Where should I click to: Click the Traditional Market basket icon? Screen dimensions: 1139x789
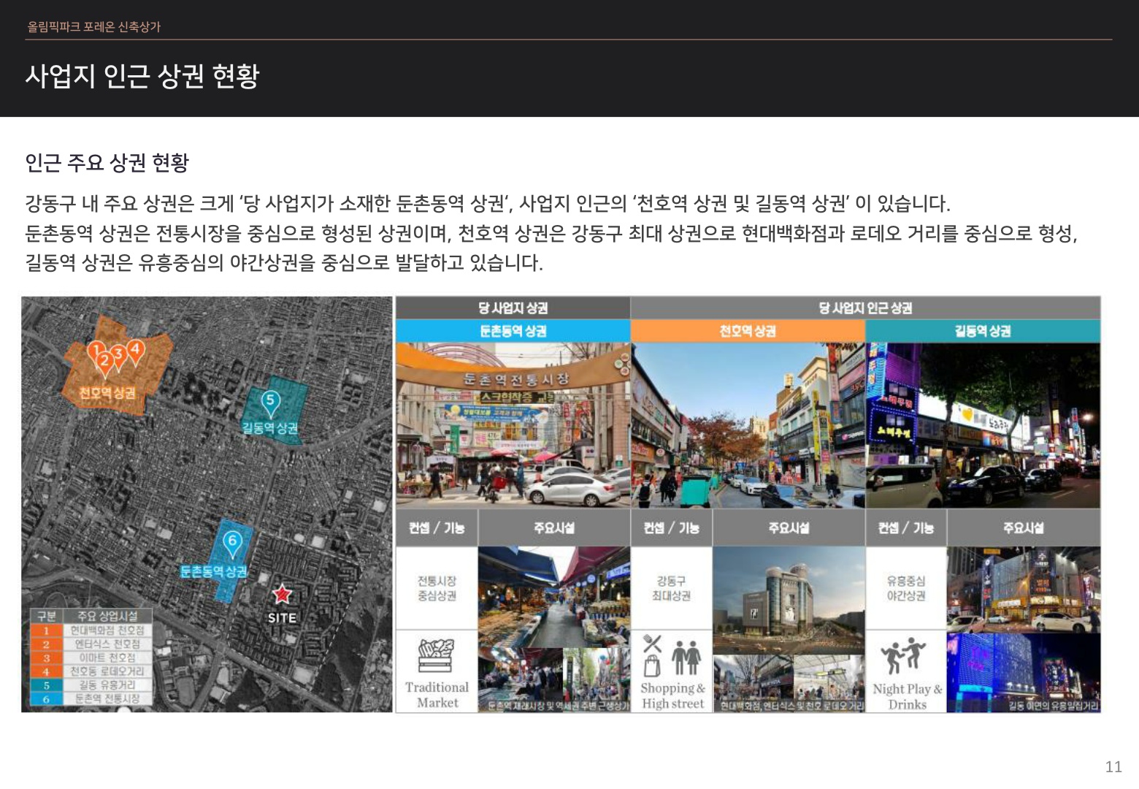pos(437,655)
